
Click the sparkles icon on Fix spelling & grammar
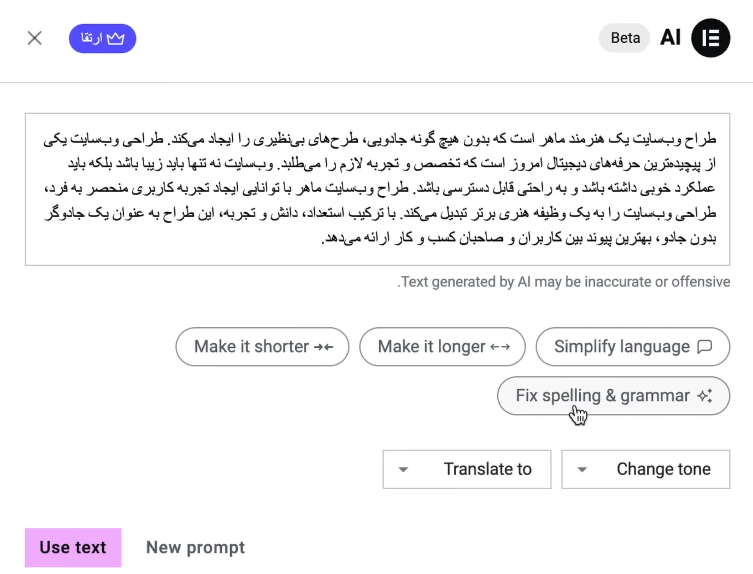705,396
